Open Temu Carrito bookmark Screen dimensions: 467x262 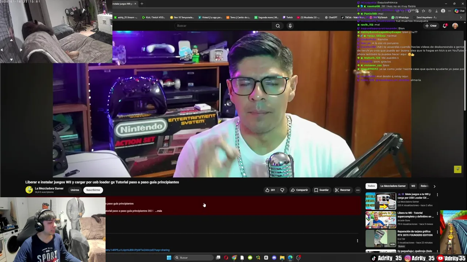(x=238, y=17)
